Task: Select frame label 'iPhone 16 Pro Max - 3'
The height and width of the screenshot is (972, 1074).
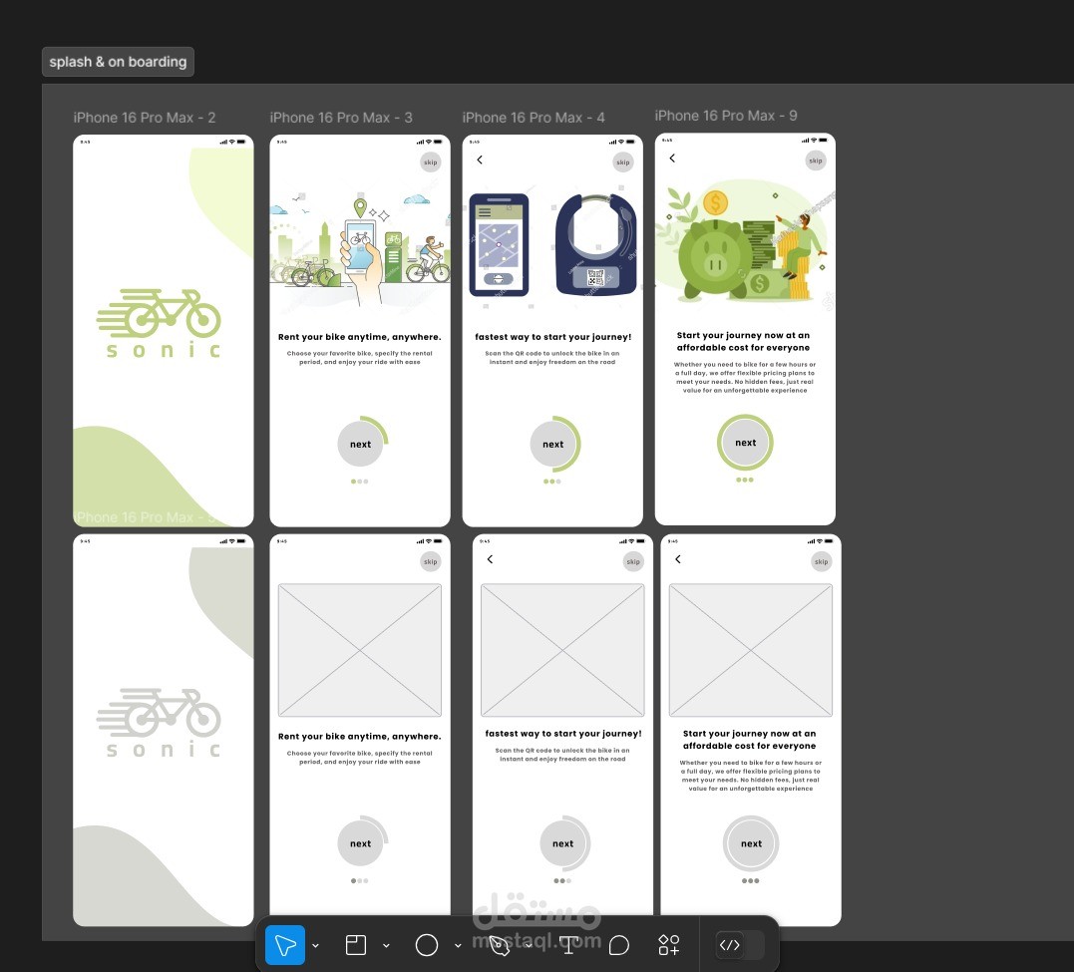Action: pyautogui.click(x=341, y=118)
